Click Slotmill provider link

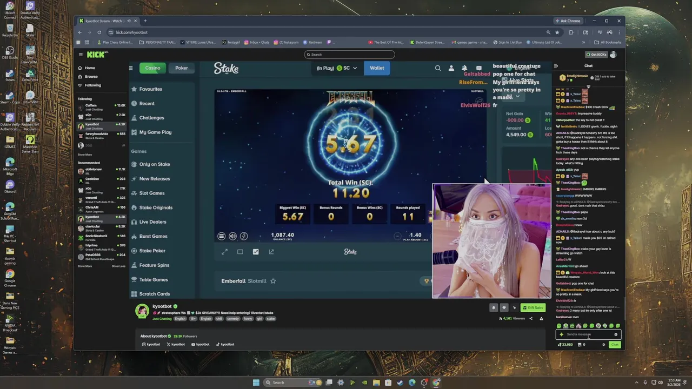[257, 281]
